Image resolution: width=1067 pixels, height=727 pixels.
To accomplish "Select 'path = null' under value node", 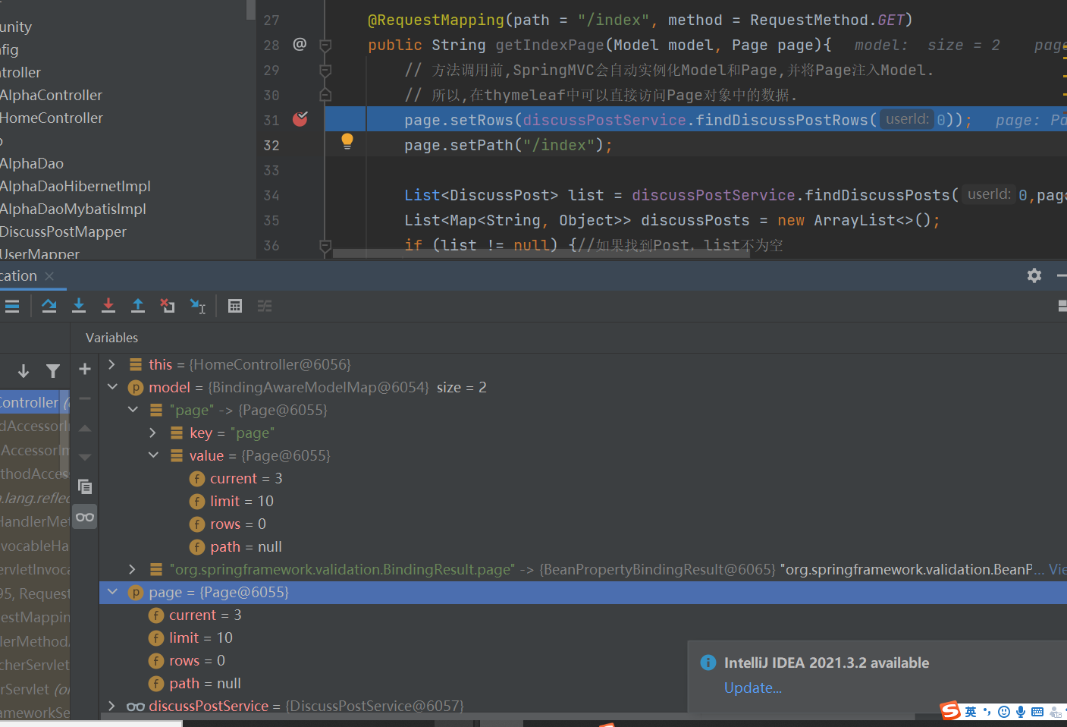I will click(246, 546).
